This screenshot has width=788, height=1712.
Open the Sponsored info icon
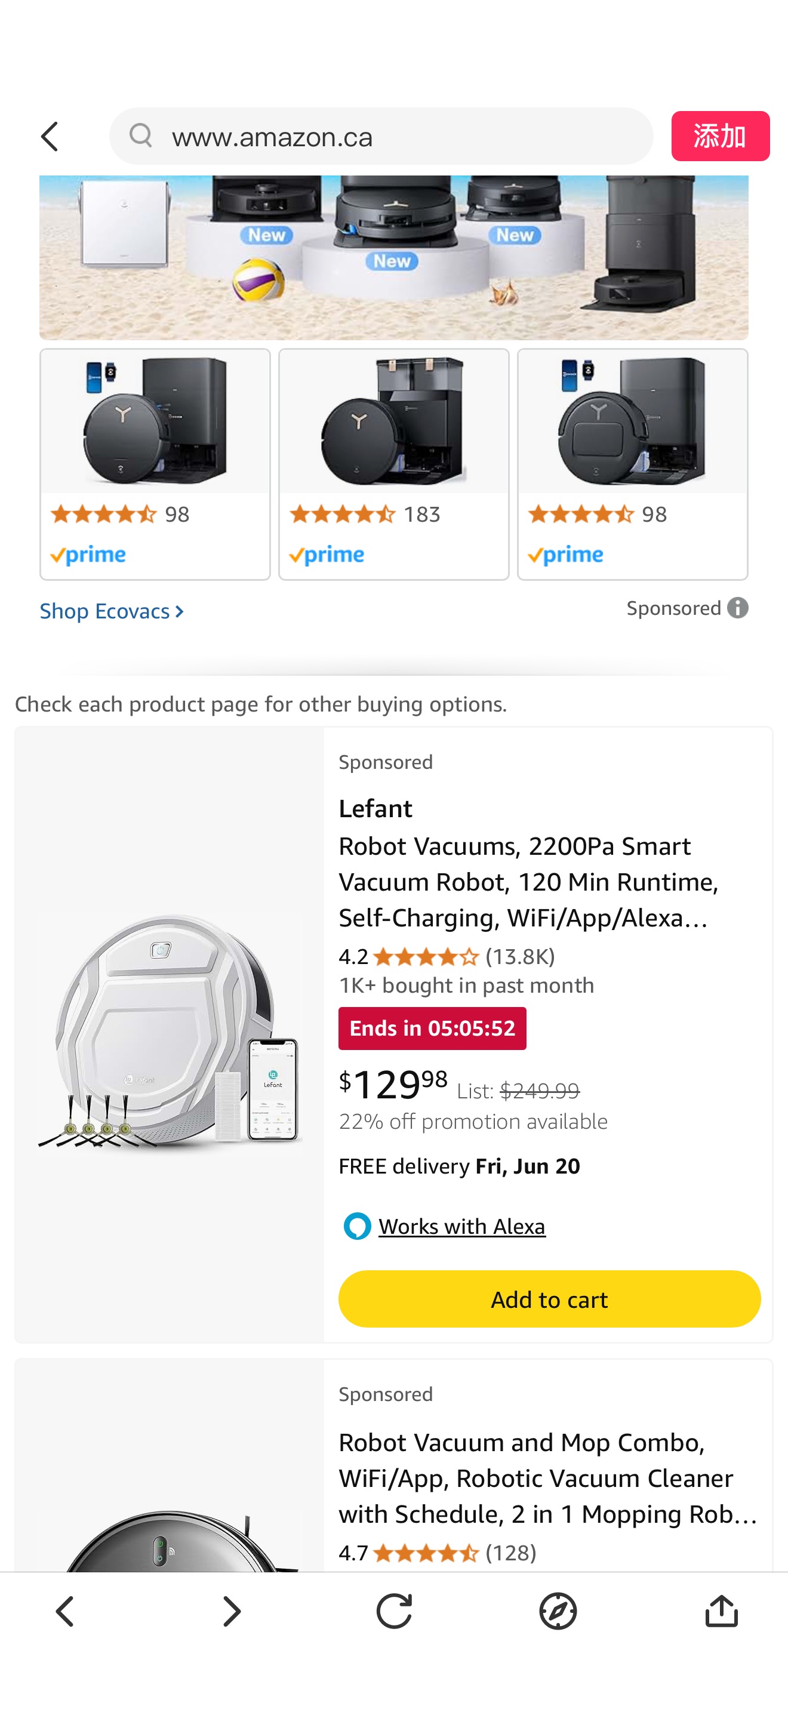click(737, 608)
